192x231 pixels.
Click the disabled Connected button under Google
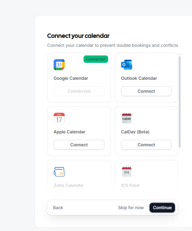pos(79,91)
